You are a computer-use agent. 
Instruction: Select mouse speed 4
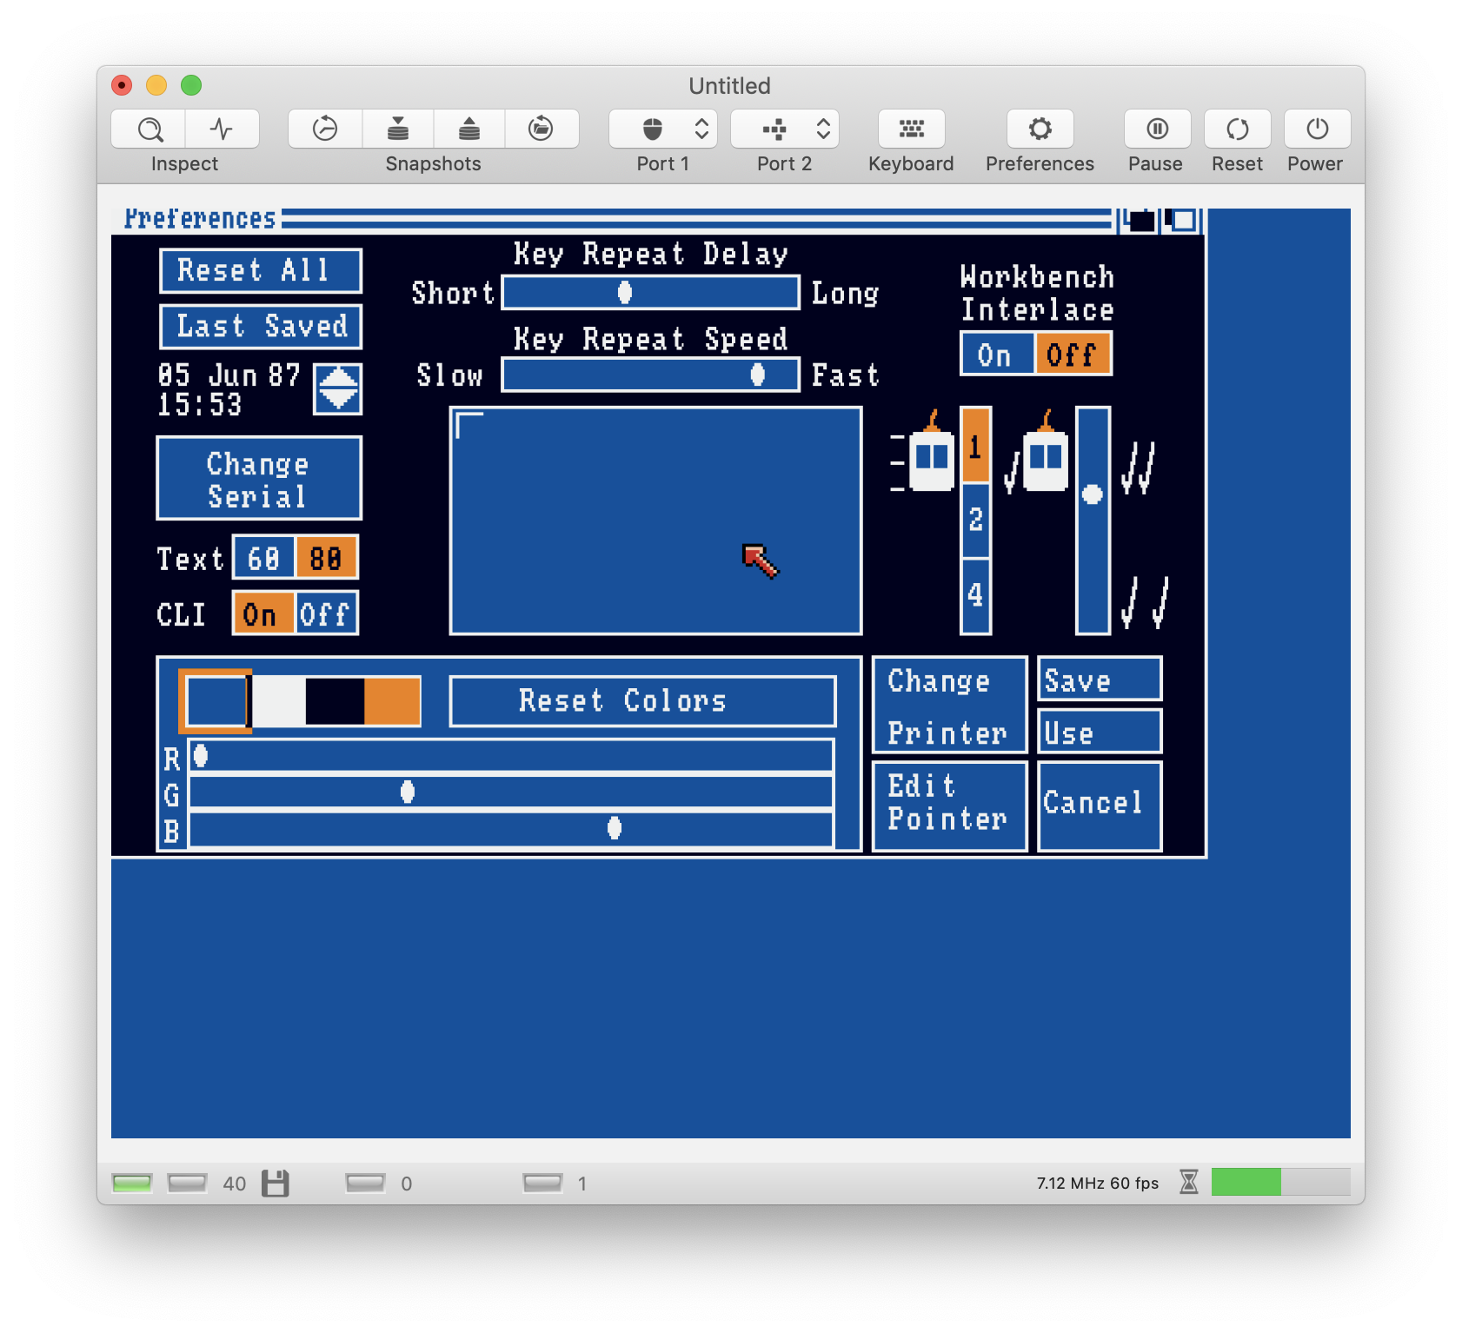tap(975, 595)
